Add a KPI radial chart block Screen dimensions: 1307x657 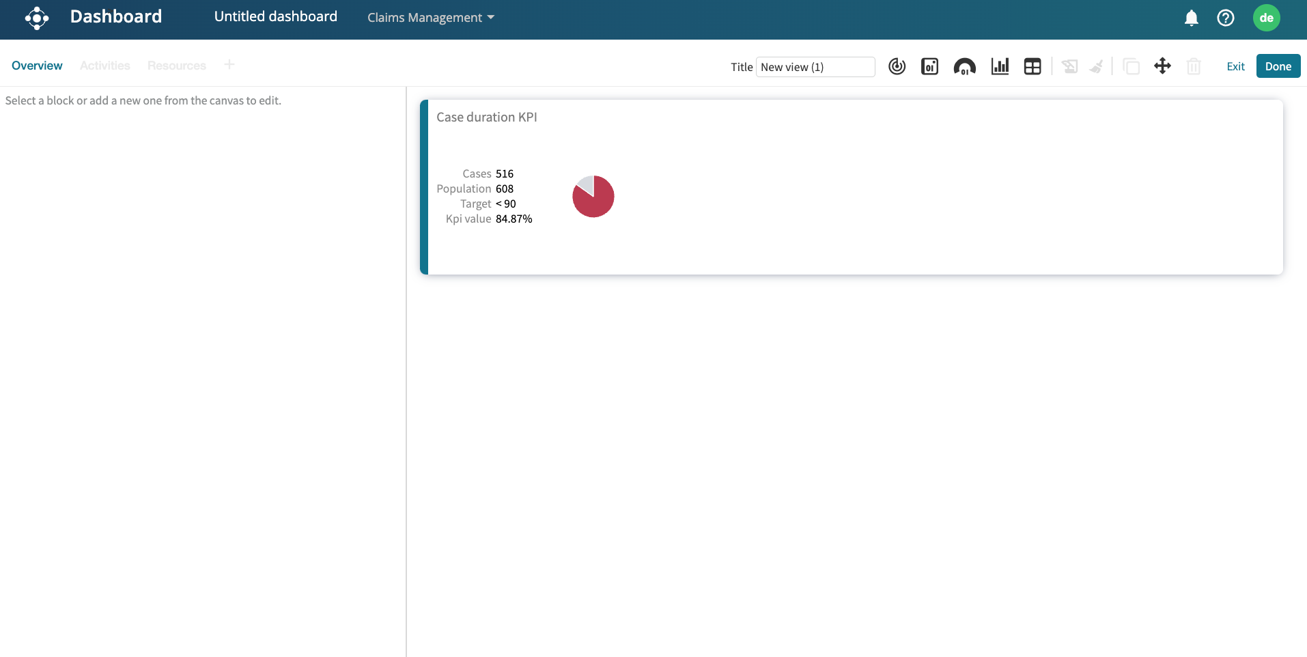tap(897, 66)
